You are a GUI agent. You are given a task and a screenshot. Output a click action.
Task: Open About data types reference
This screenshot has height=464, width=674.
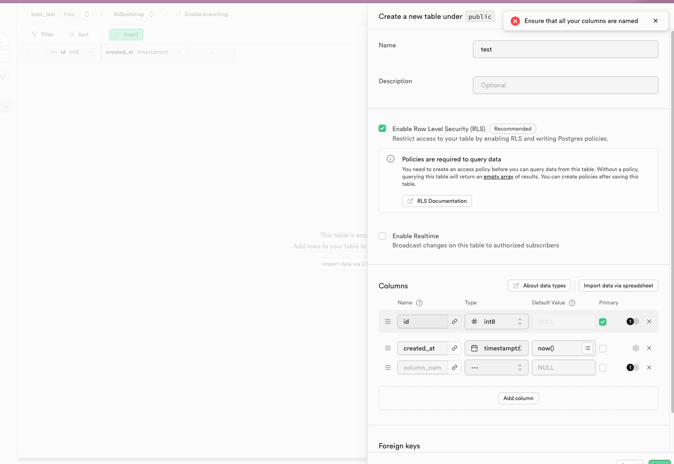[539, 286]
